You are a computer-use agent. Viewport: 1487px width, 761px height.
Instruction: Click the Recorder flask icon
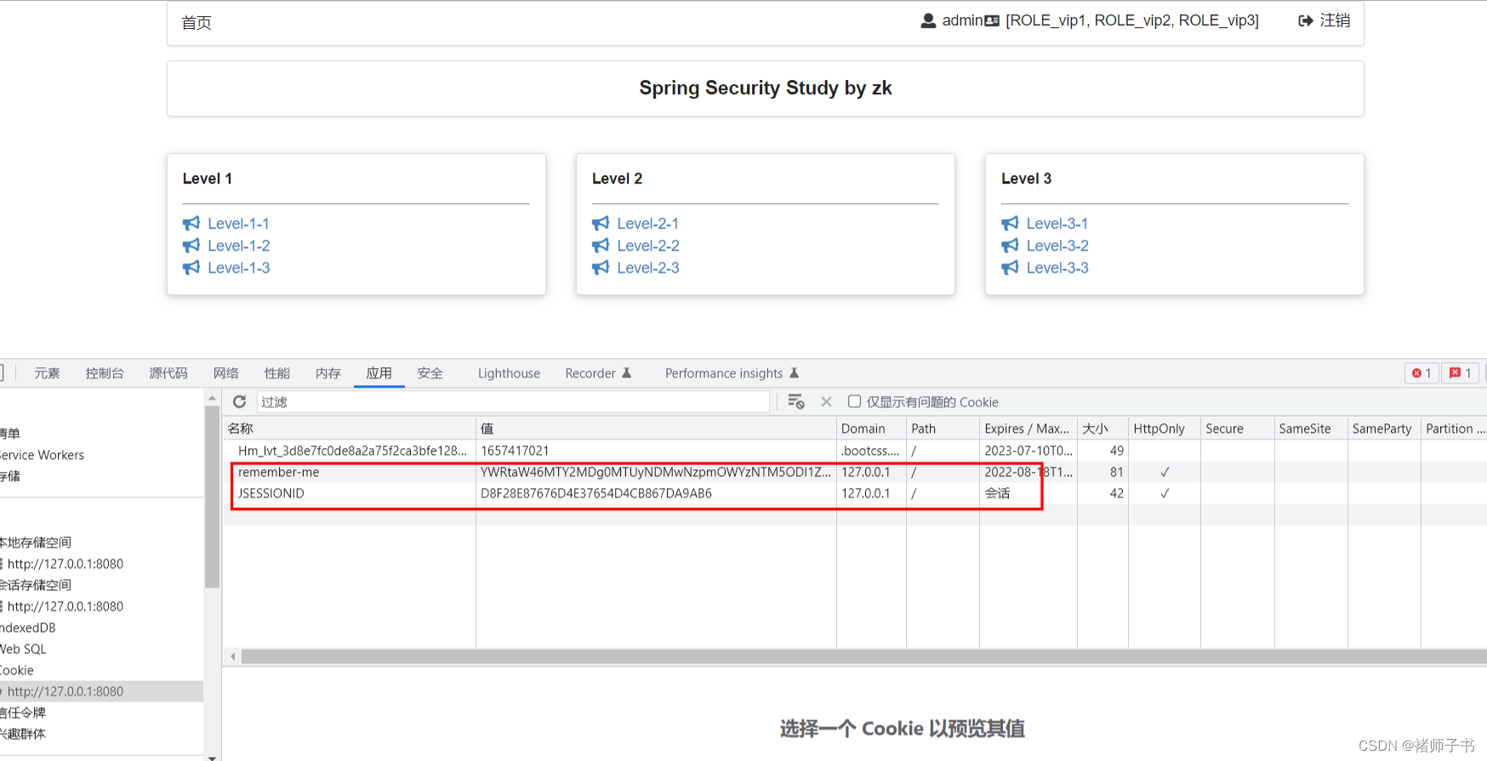pos(627,373)
